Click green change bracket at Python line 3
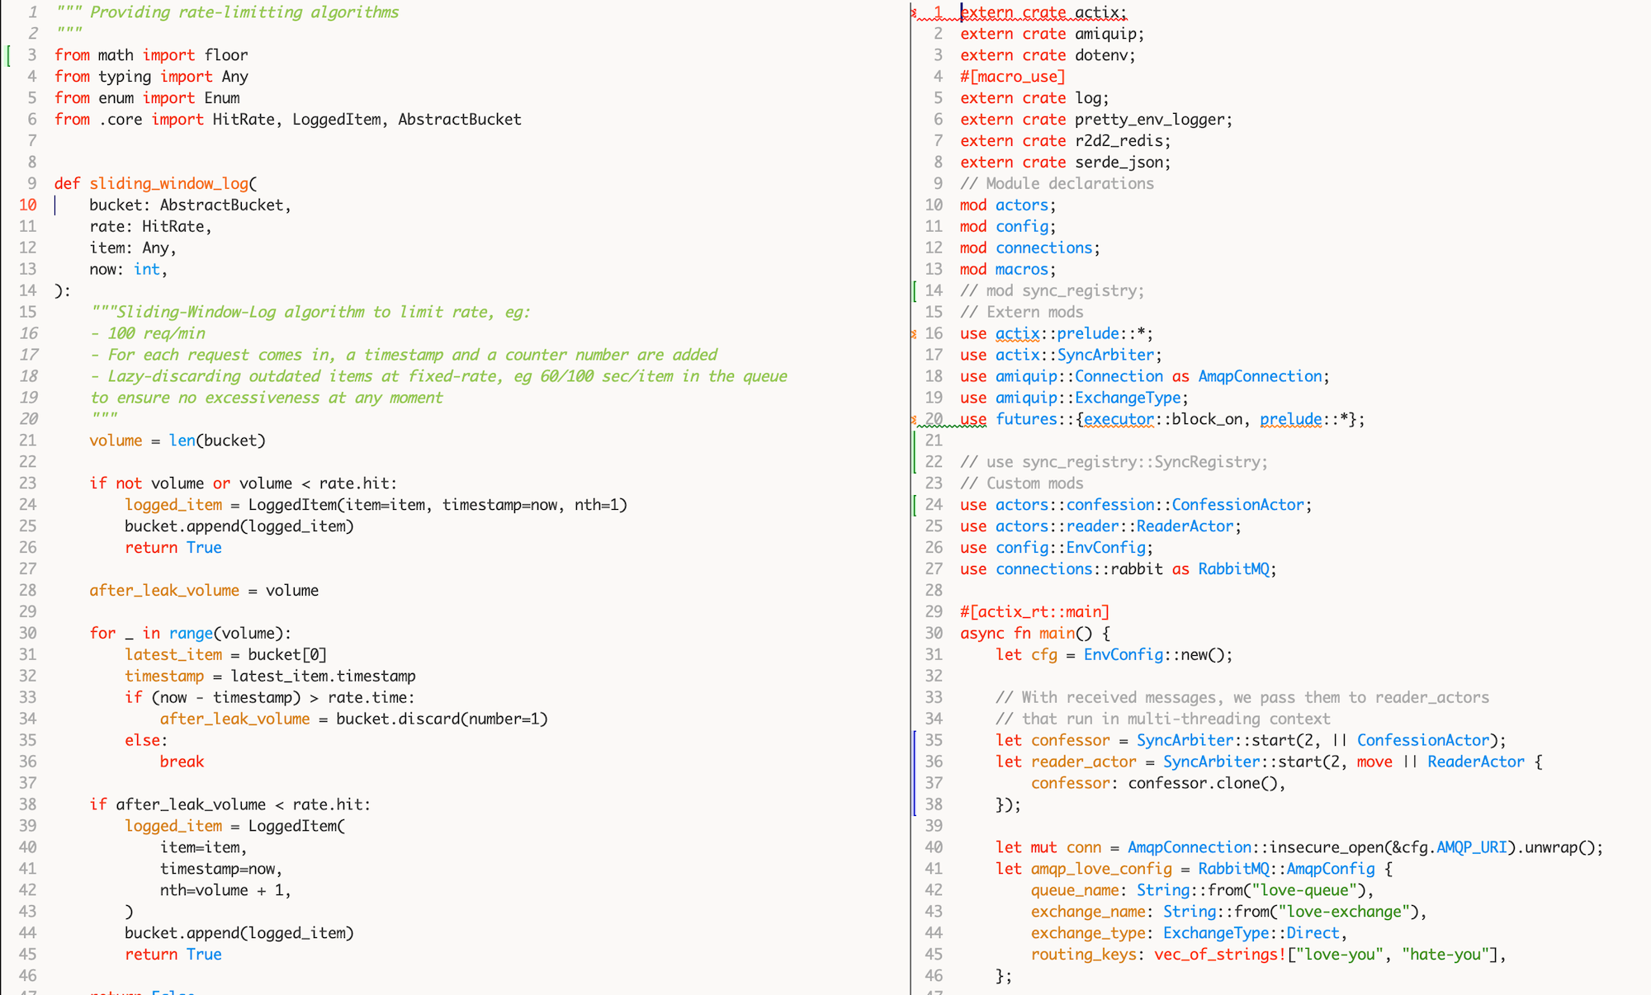Screen dimensions: 1651x995 [9, 55]
